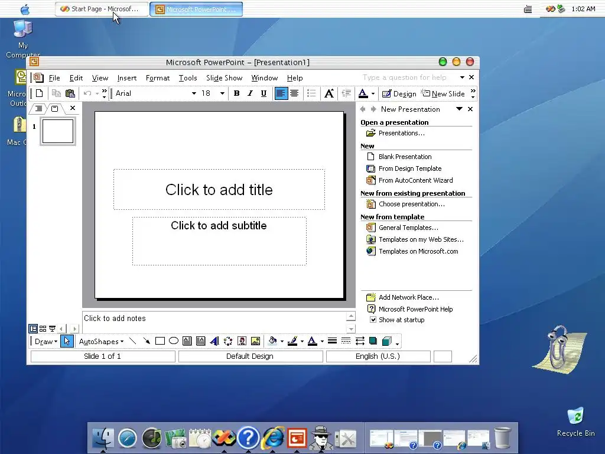Select slide 1 thumbnail
The image size is (605, 454).
coord(58,131)
